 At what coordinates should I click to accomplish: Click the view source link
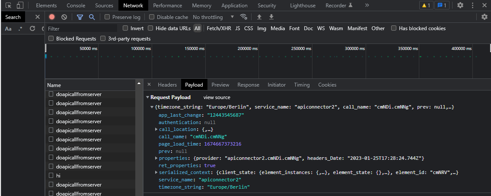(217, 97)
